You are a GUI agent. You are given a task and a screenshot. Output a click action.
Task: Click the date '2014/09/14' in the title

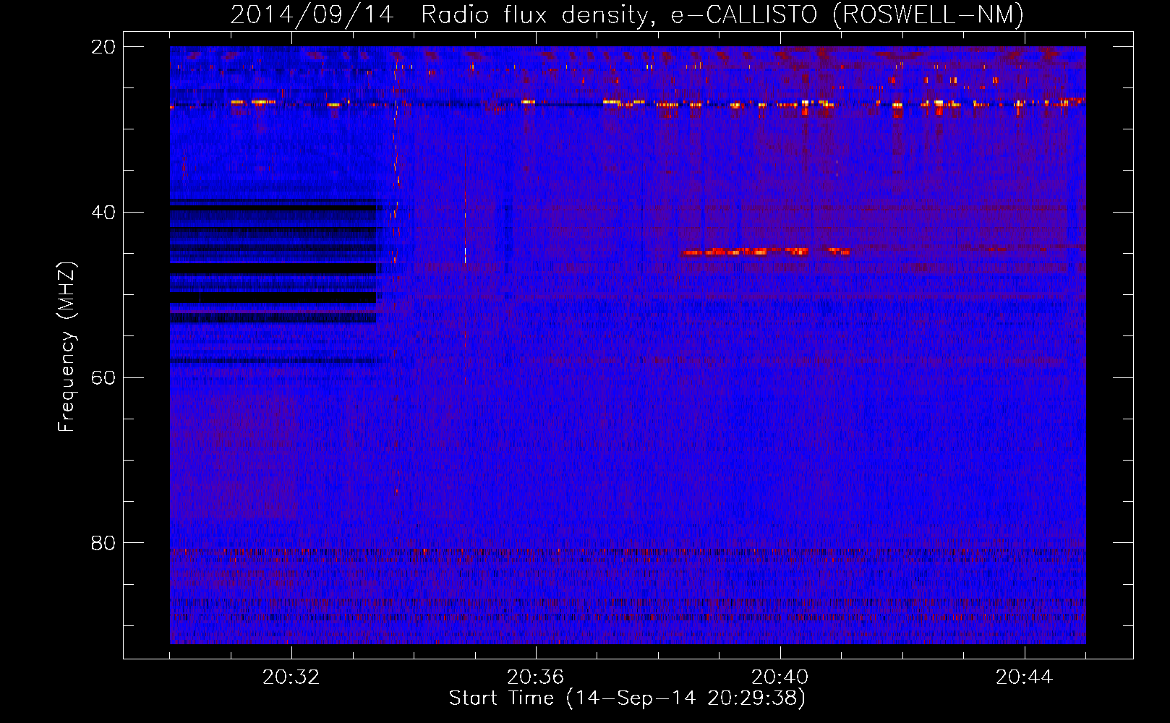312,14
